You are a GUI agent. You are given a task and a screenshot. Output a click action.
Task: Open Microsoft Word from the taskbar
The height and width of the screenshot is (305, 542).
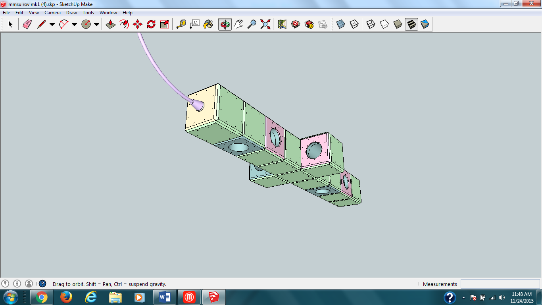click(x=164, y=297)
